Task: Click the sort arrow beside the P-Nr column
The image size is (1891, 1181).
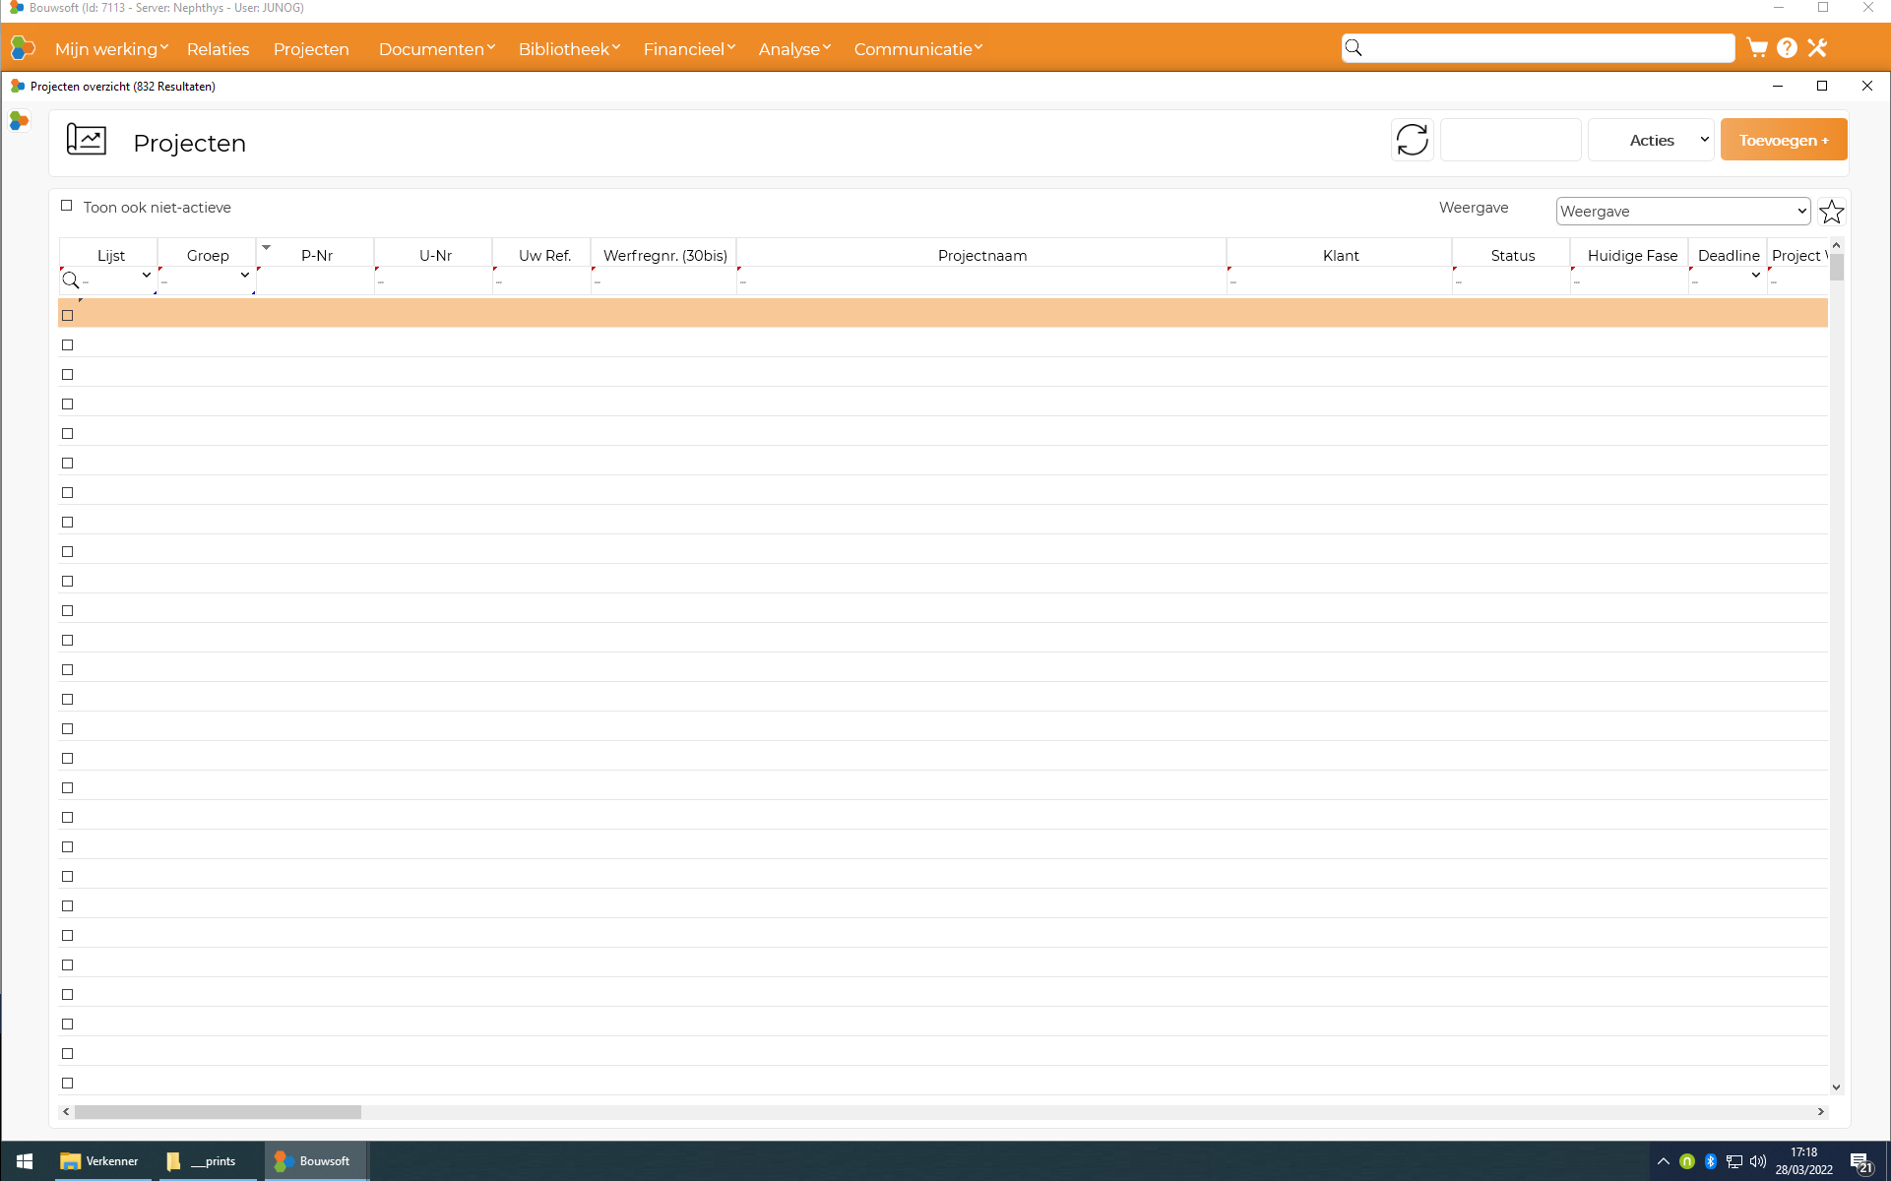Action: pos(266,247)
